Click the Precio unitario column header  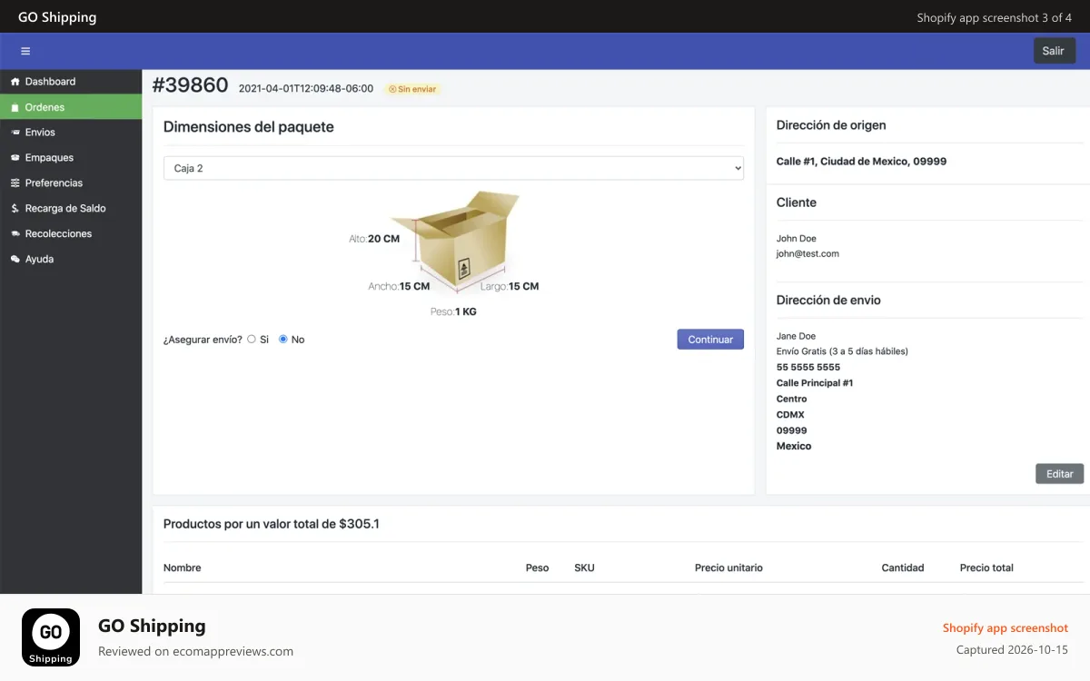click(728, 568)
